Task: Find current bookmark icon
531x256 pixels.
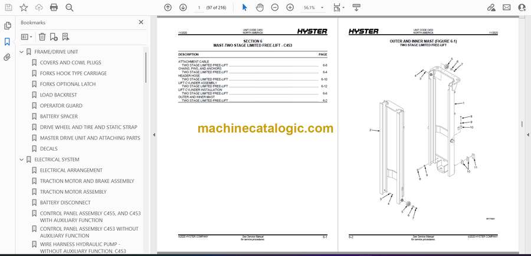Action: tap(65, 37)
